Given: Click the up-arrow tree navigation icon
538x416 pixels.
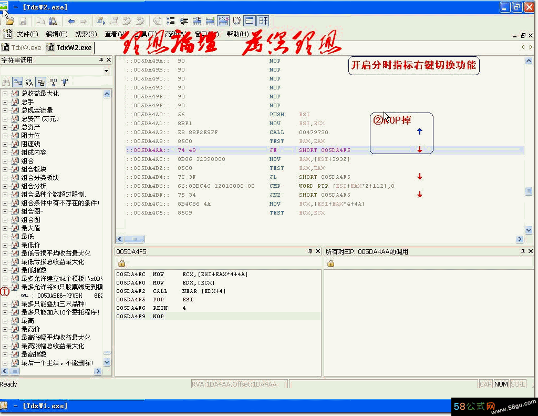Looking at the screenshot, I should [53, 82].
